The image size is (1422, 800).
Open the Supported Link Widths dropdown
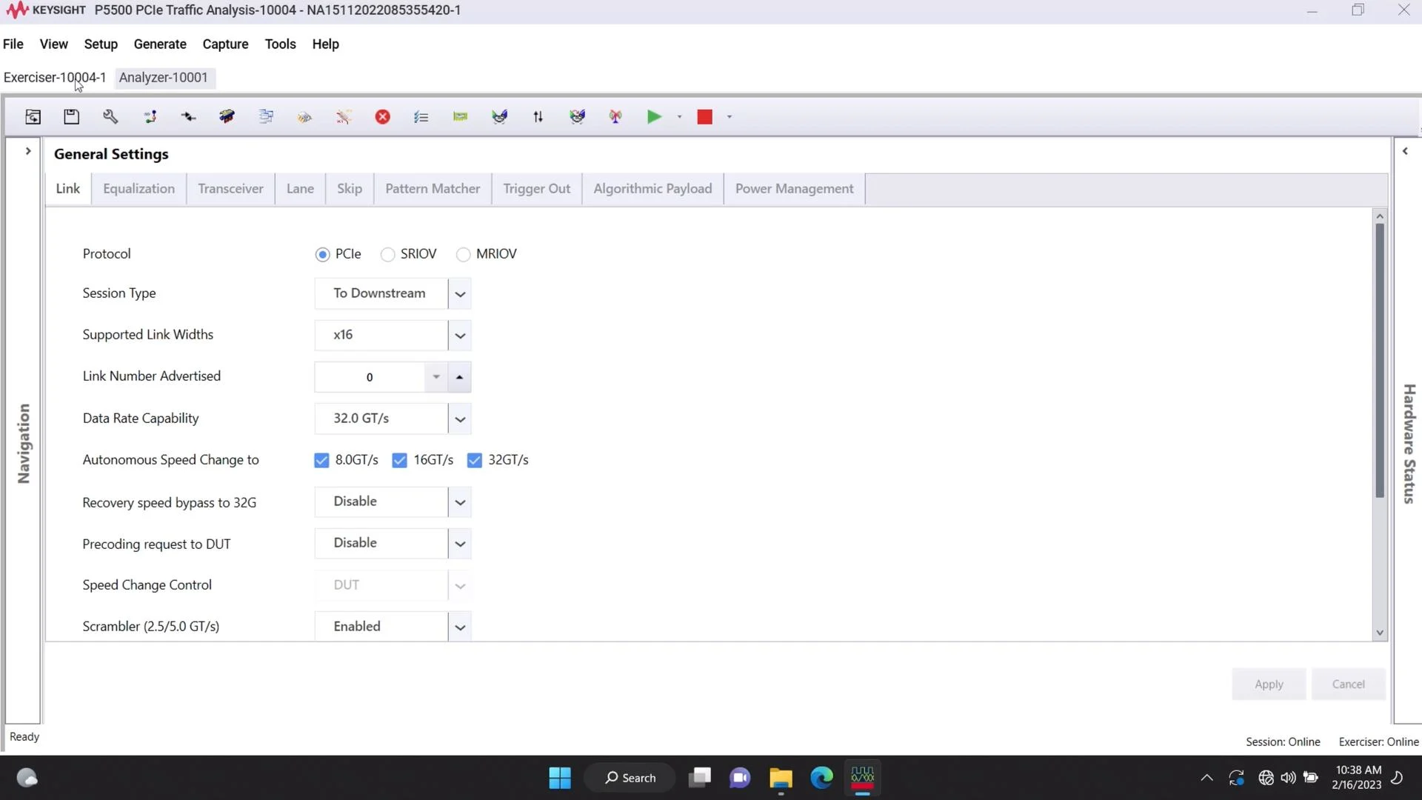click(x=460, y=336)
